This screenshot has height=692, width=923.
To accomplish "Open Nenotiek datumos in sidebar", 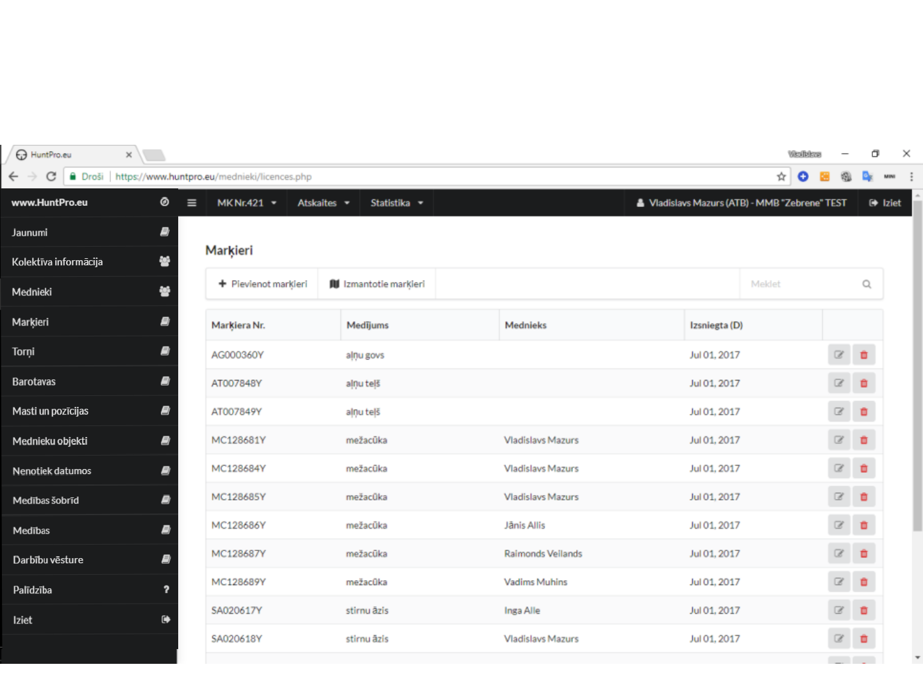I will (90, 470).
